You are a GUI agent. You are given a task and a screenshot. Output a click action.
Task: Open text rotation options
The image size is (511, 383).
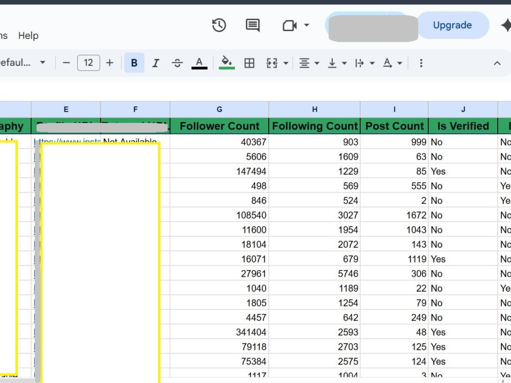(392, 63)
